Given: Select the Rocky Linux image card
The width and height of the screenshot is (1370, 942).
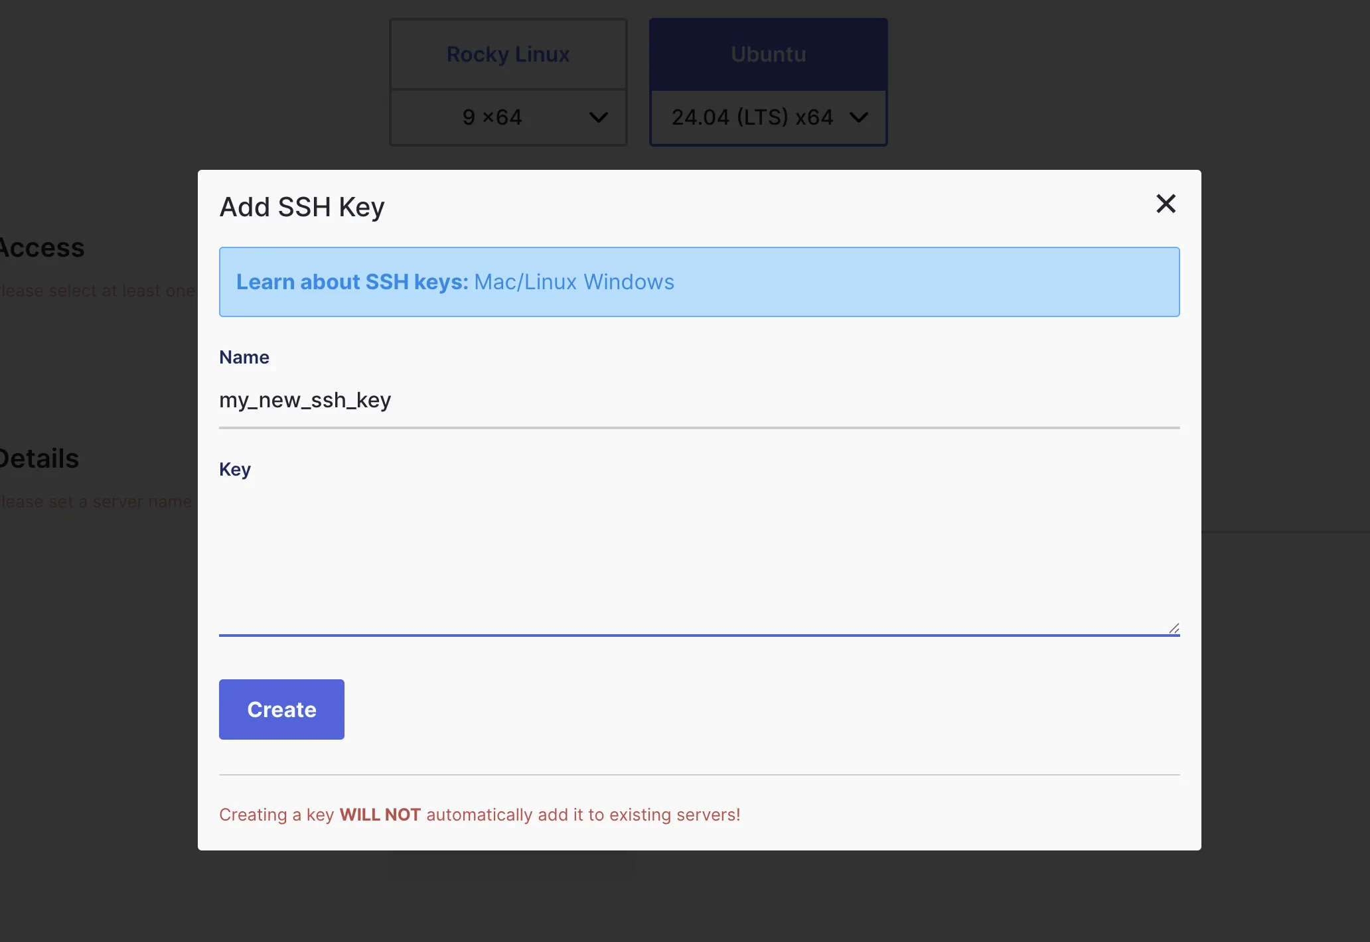Looking at the screenshot, I should (x=508, y=54).
